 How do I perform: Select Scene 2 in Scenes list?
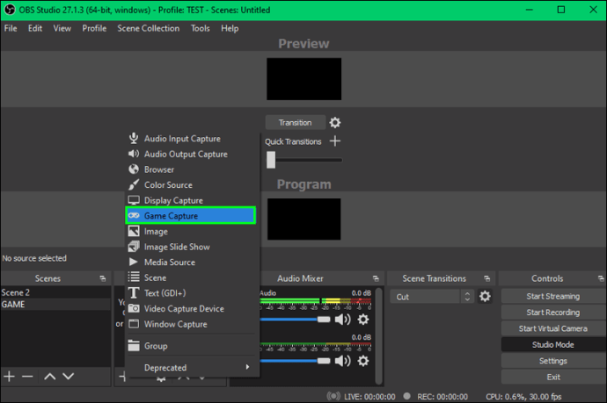pyautogui.click(x=55, y=292)
